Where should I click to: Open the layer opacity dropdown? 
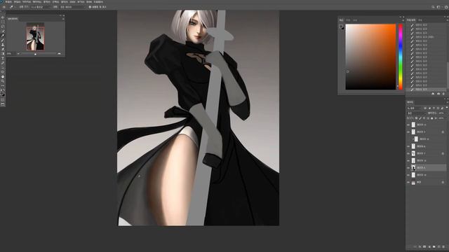pos(442,113)
